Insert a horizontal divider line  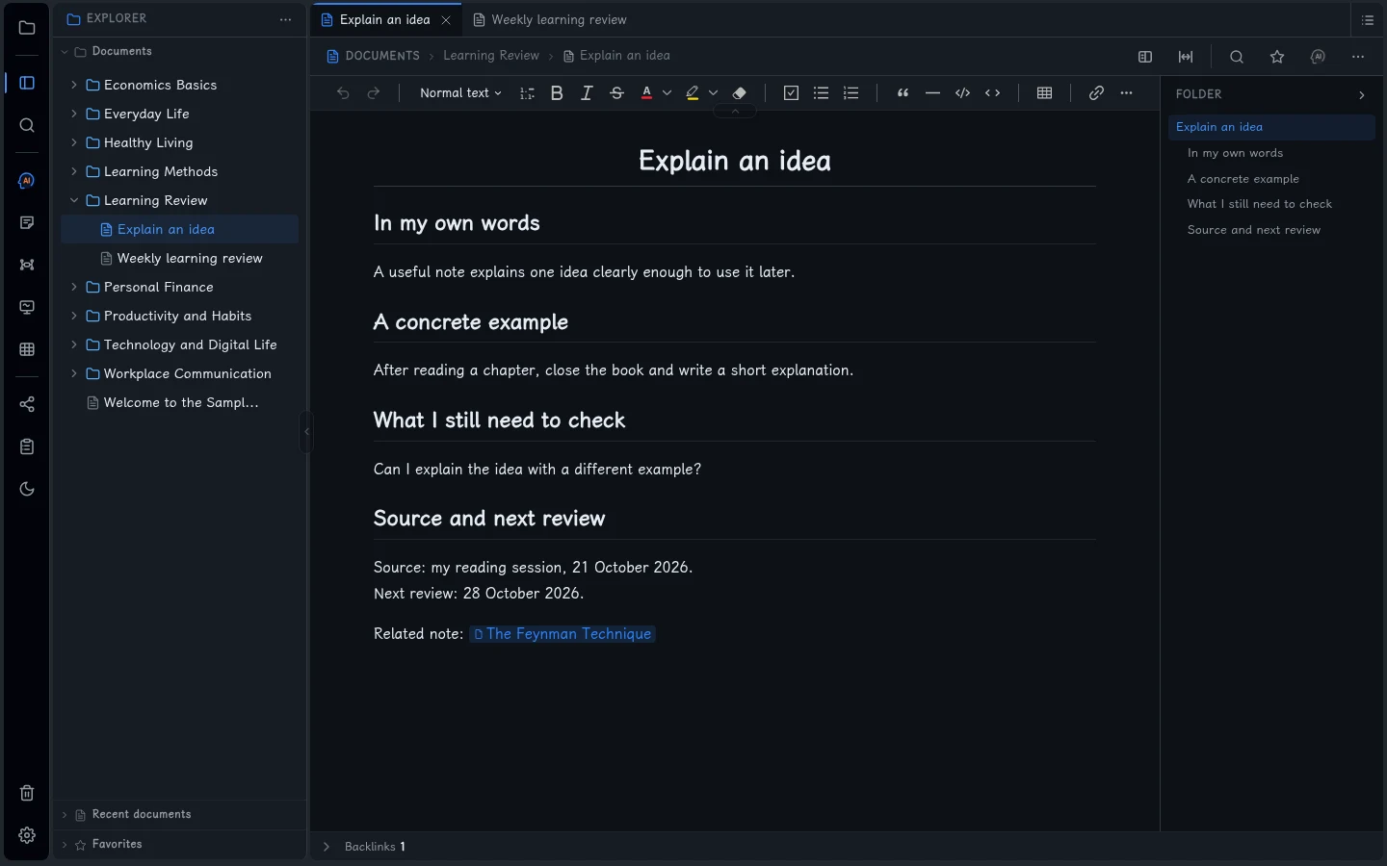pos(932,93)
